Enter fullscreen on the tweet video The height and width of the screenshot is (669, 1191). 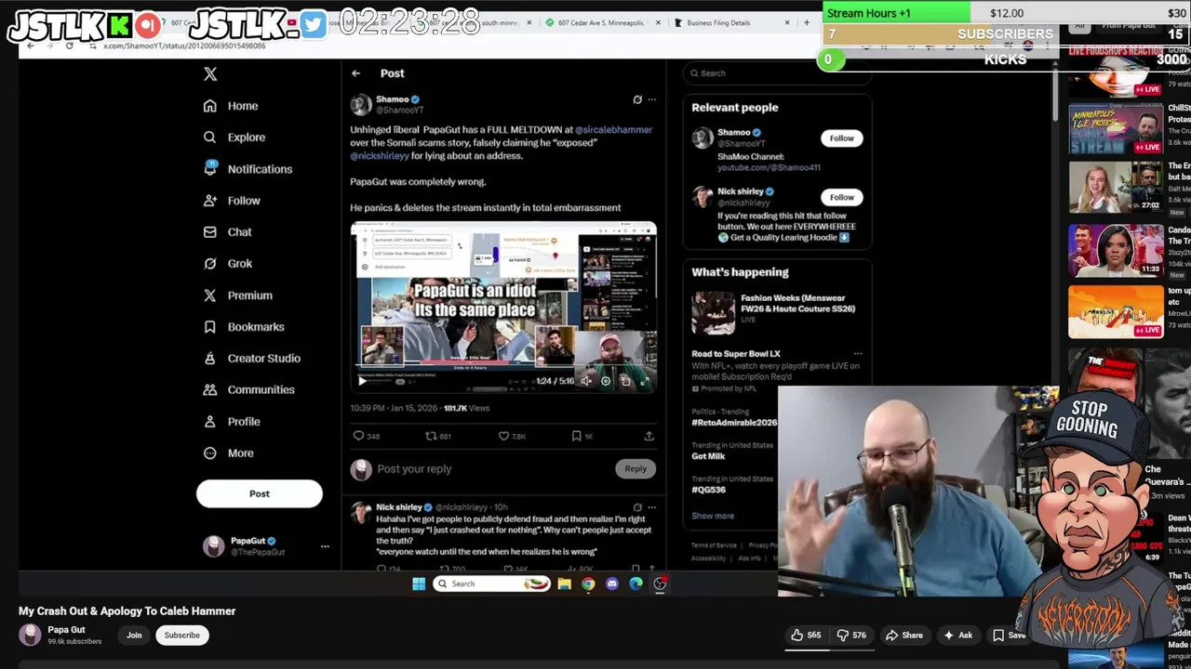point(644,381)
